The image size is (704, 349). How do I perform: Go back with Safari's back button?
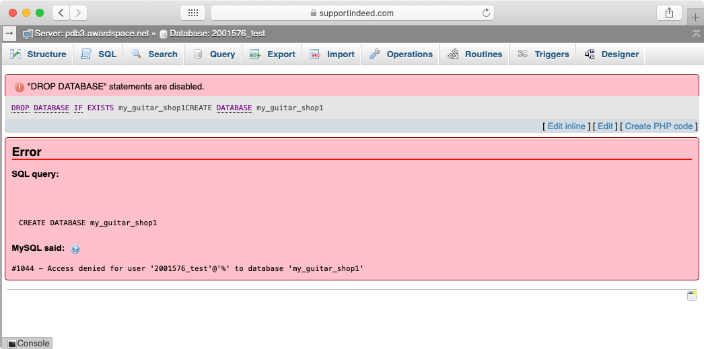coord(61,13)
